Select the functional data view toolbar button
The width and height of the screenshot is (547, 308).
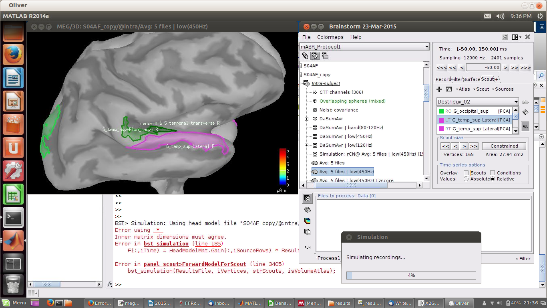pos(315,56)
